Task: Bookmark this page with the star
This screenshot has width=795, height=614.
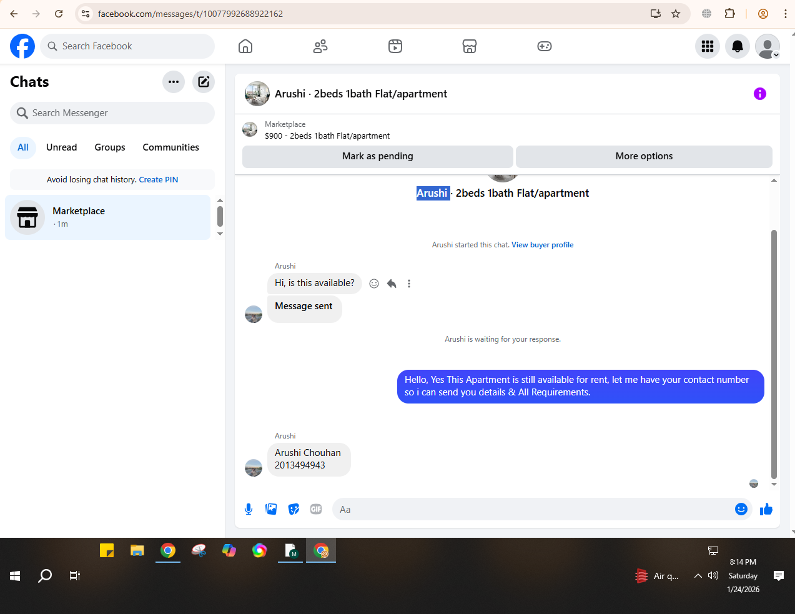Action: pos(676,14)
